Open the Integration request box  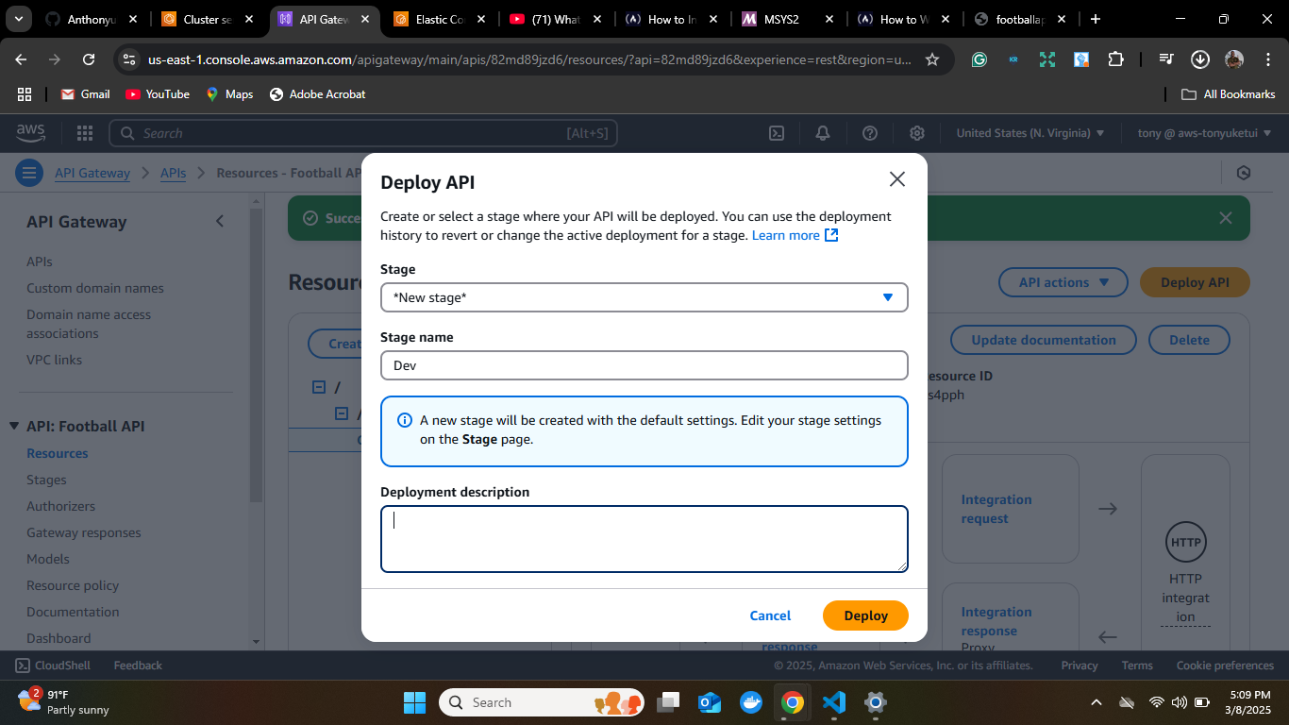pos(1011,509)
